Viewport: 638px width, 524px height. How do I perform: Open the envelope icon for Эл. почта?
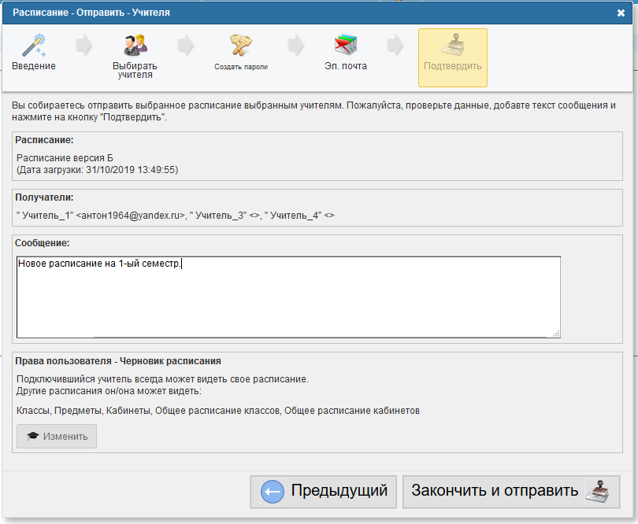click(x=346, y=45)
